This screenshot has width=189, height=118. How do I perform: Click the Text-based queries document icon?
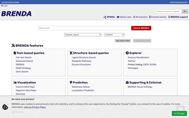(x=15, y=53)
